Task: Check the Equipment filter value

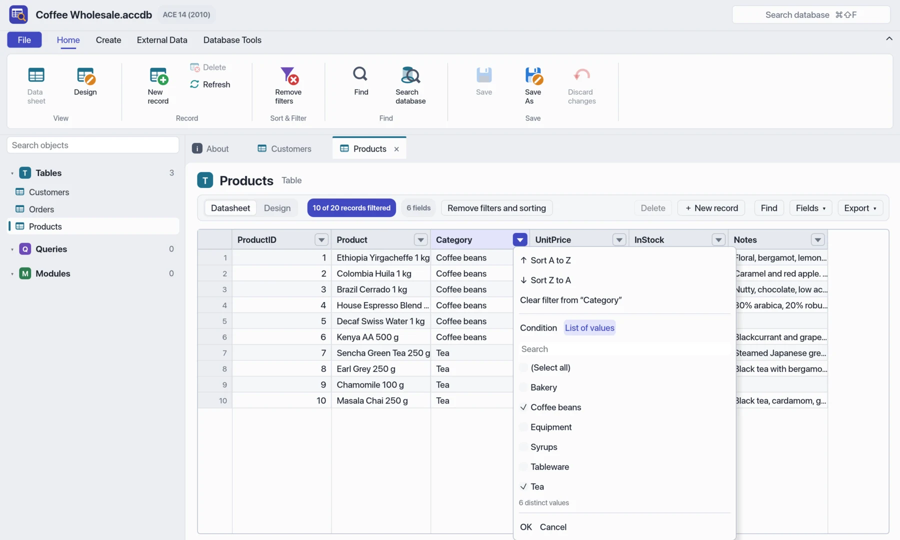Action: coord(523,427)
